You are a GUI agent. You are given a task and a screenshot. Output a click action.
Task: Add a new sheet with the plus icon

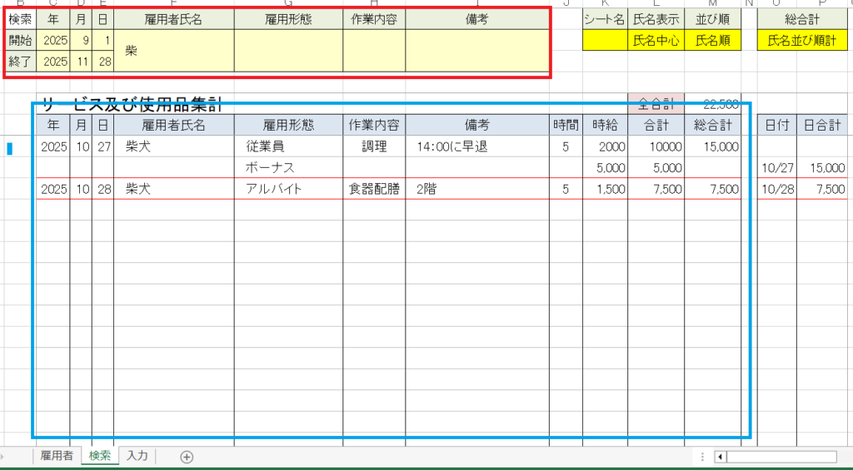click(x=187, y=456)
